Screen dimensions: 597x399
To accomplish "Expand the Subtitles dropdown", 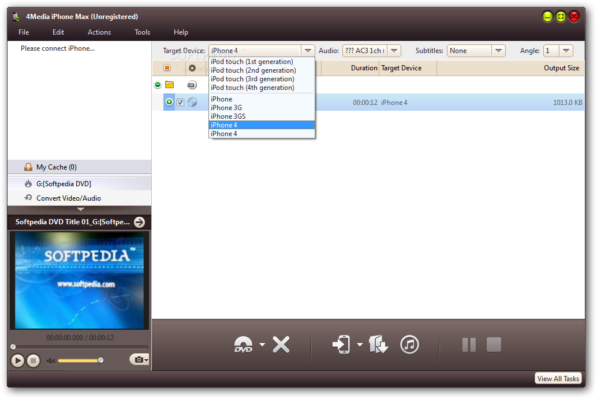I will pyautogui.click(x=498, y=51).
